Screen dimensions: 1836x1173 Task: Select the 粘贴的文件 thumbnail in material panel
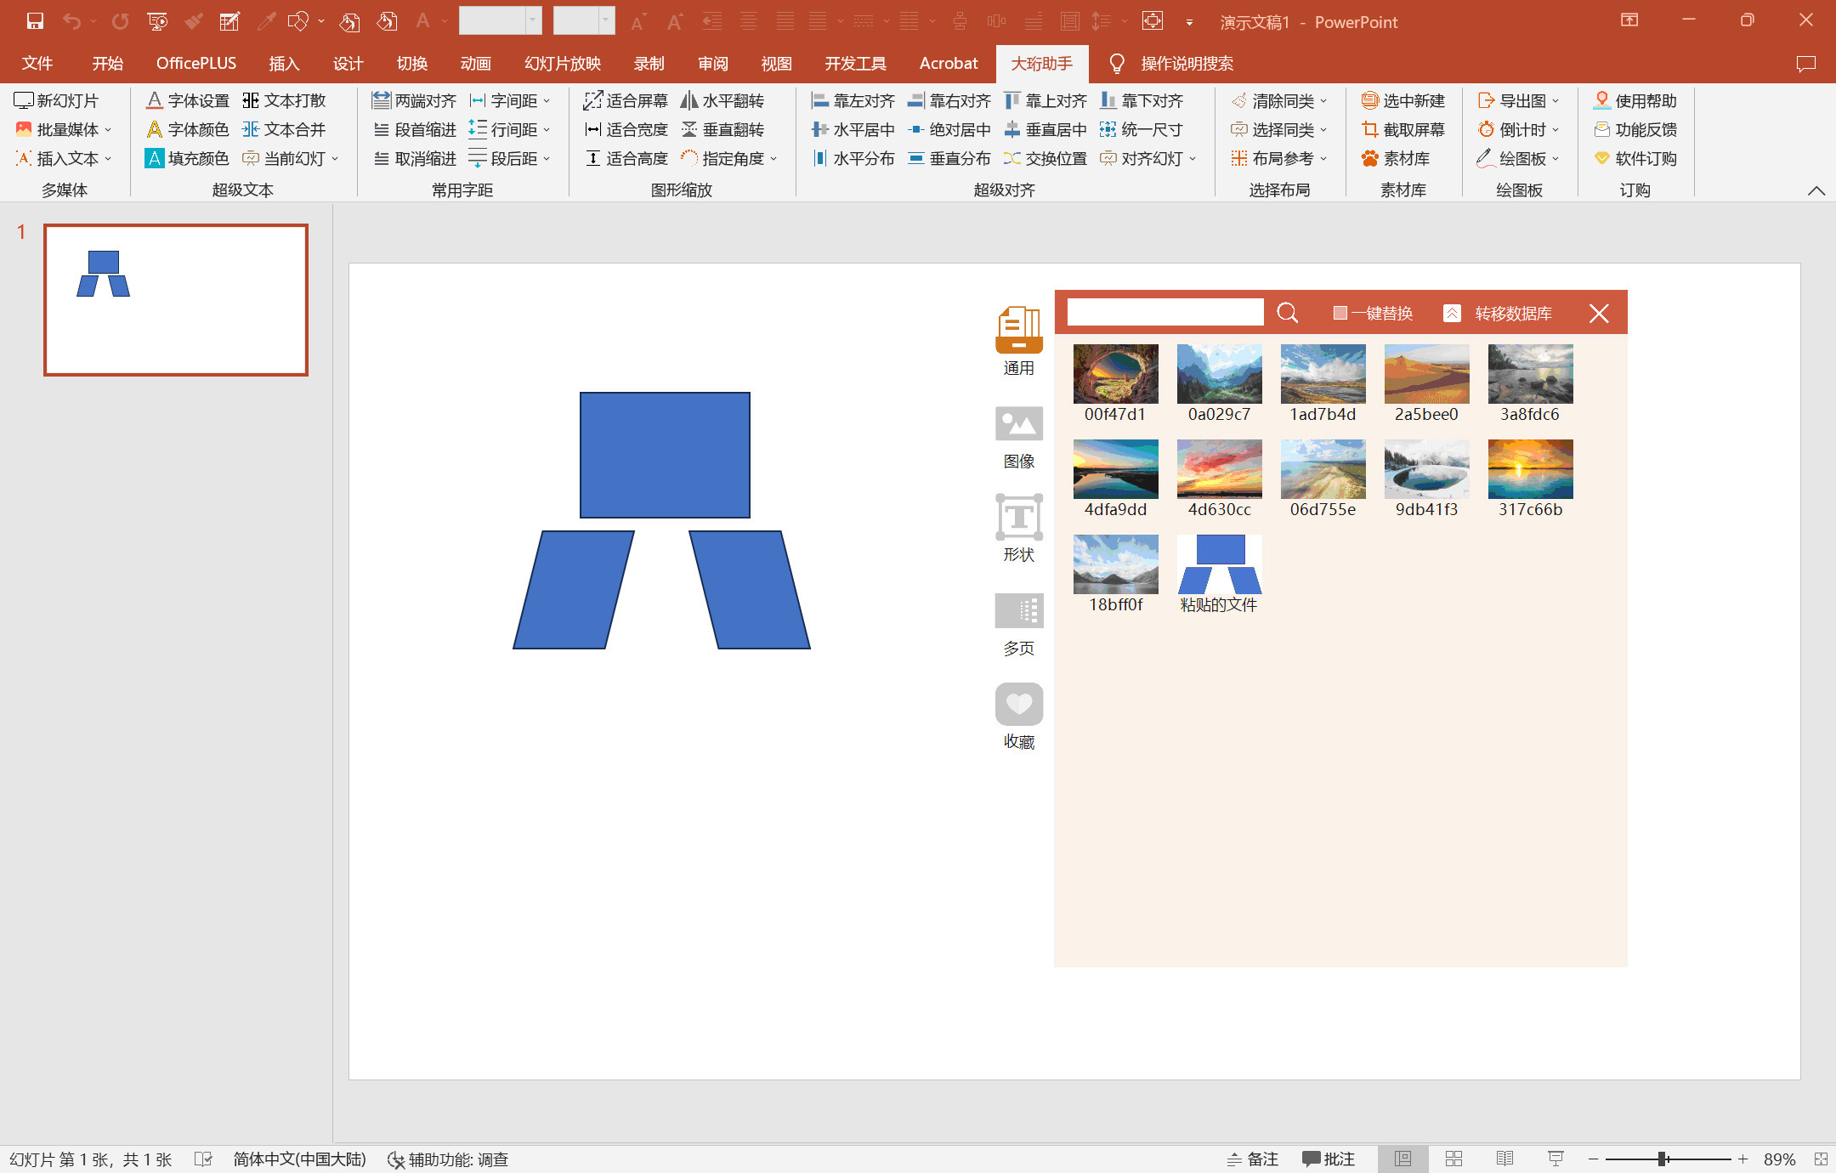1219,564
